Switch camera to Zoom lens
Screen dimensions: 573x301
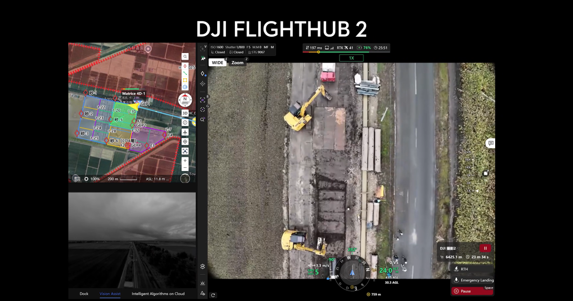click(x=237, y=63)
